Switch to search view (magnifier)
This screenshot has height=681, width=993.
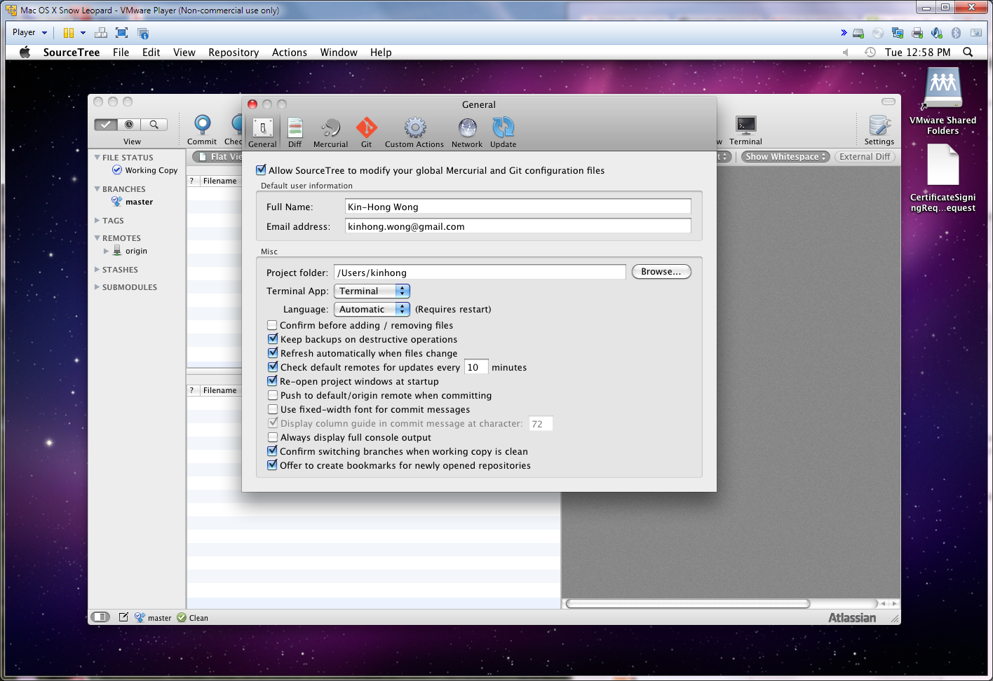(154, 125)
